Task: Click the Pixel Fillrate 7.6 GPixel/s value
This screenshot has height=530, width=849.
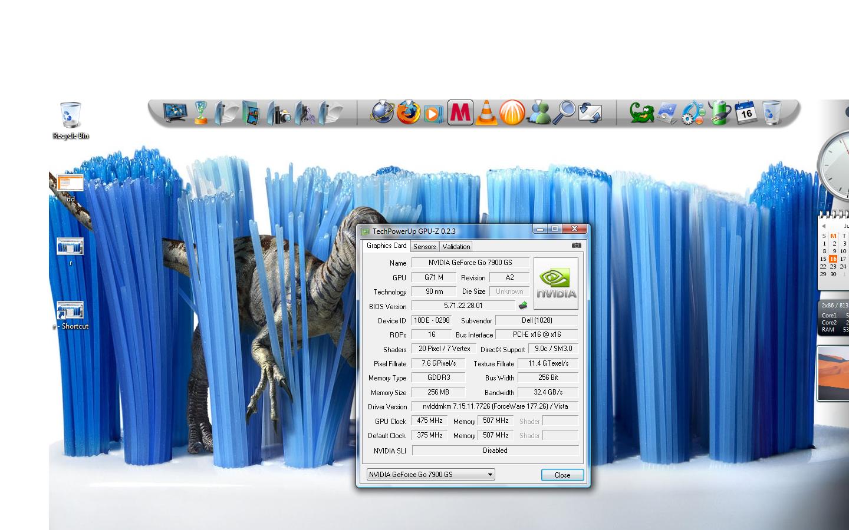Action: (439, 363)
